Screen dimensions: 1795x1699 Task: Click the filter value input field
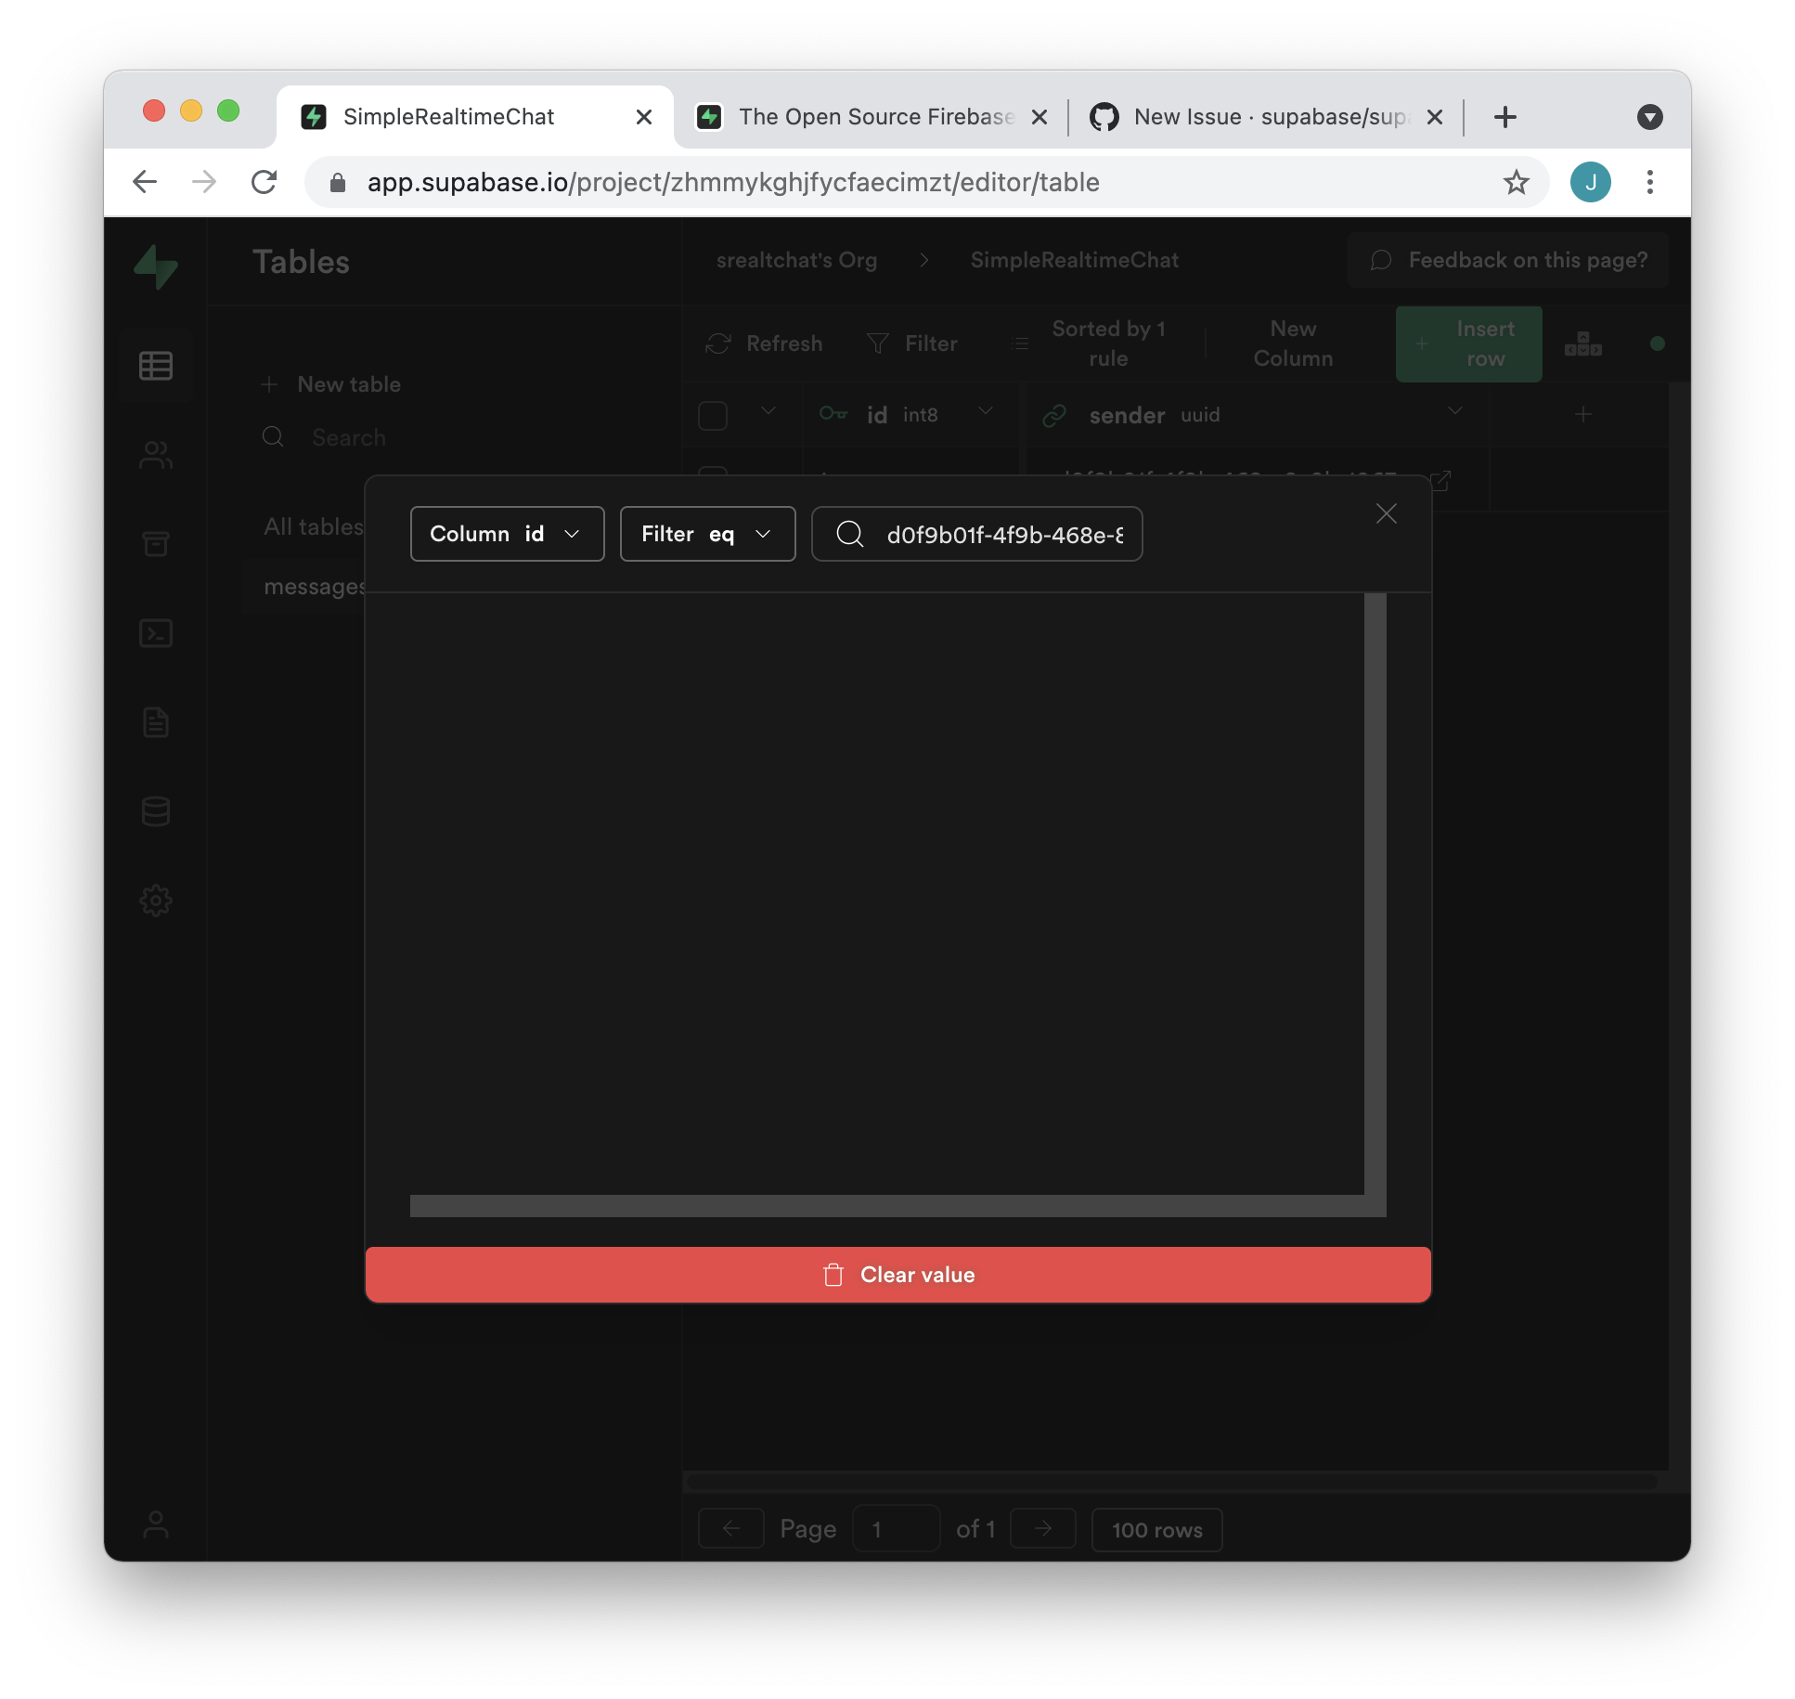click(977, 534)
